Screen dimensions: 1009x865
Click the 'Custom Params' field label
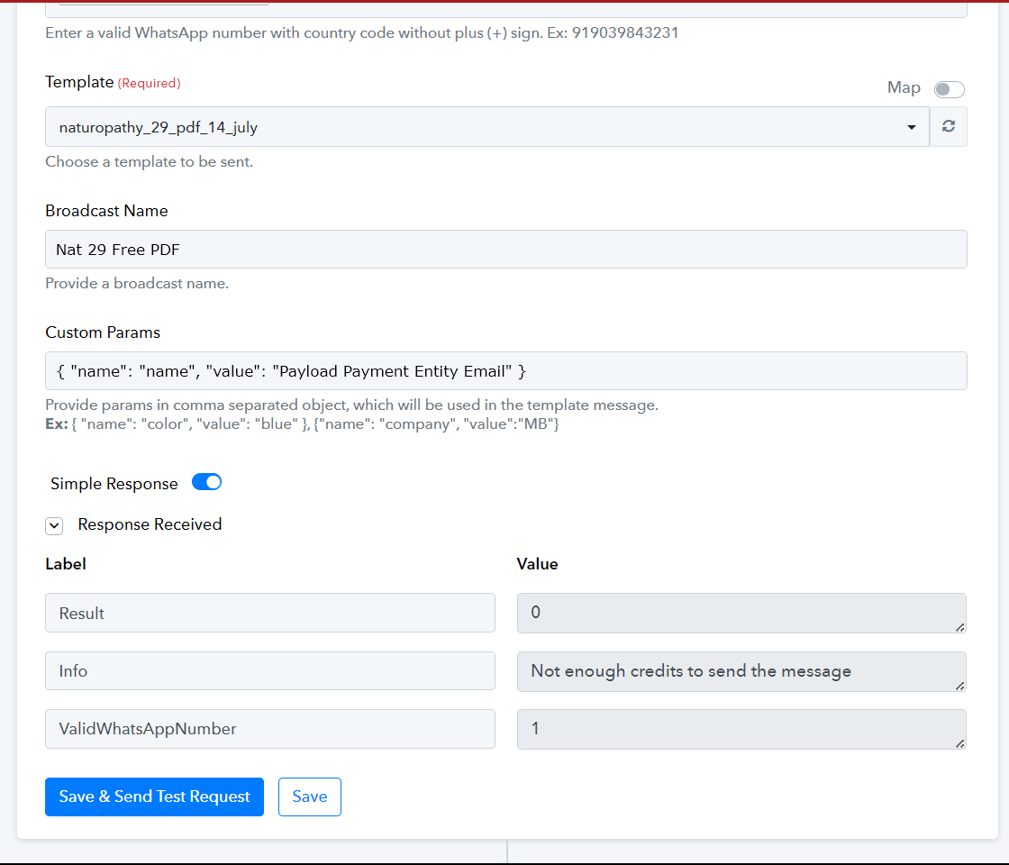103,332
